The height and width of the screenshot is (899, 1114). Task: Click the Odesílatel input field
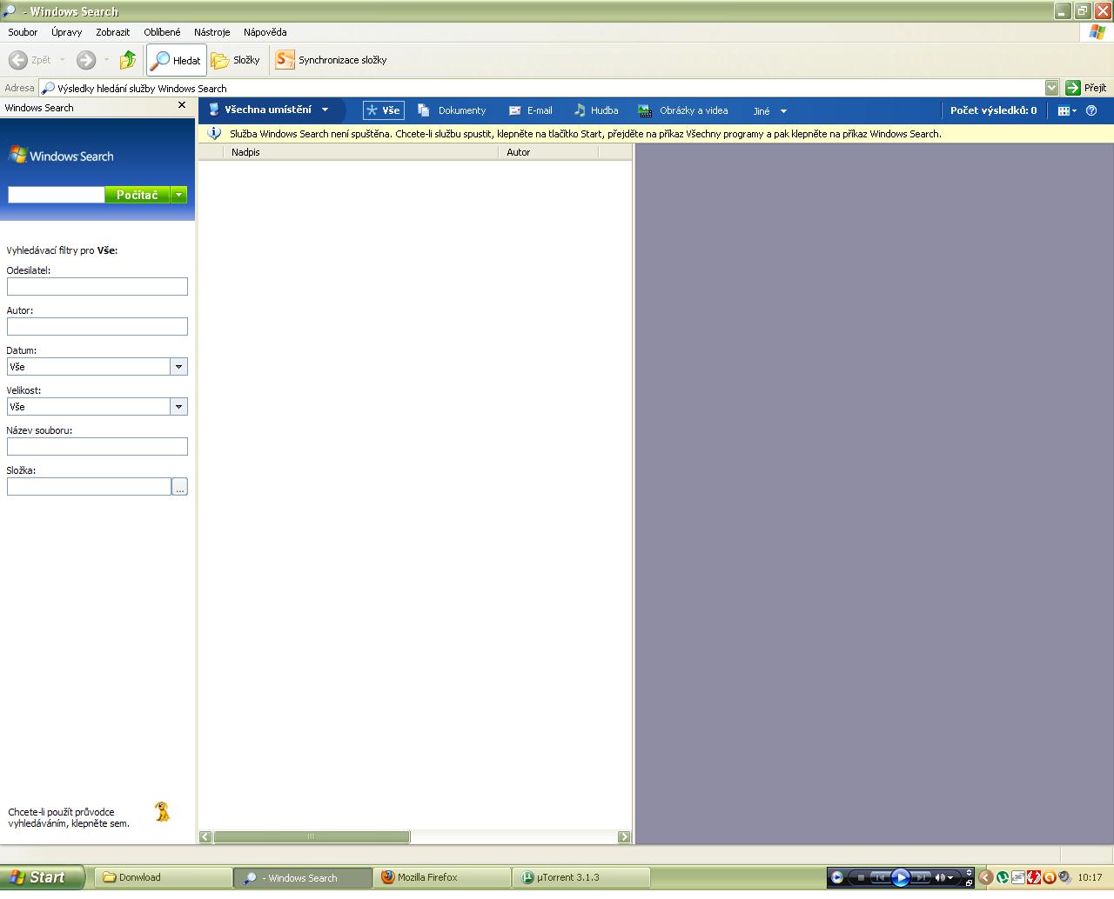tap(97, 286)
